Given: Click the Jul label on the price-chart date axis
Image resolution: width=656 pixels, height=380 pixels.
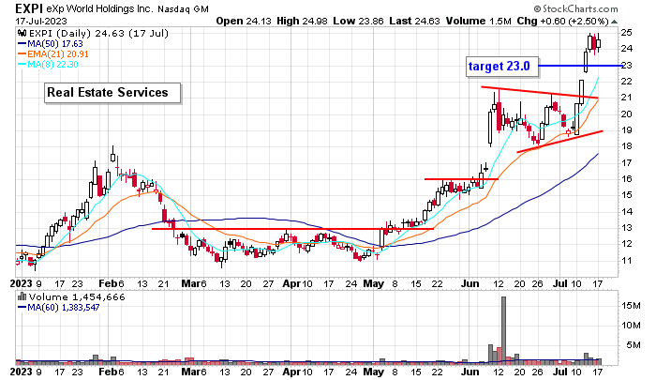Looking at the screenshot, I should pos(560,283).
